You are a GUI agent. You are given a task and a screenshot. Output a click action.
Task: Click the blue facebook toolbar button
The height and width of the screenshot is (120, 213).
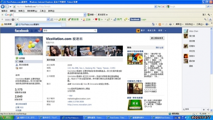135,19
